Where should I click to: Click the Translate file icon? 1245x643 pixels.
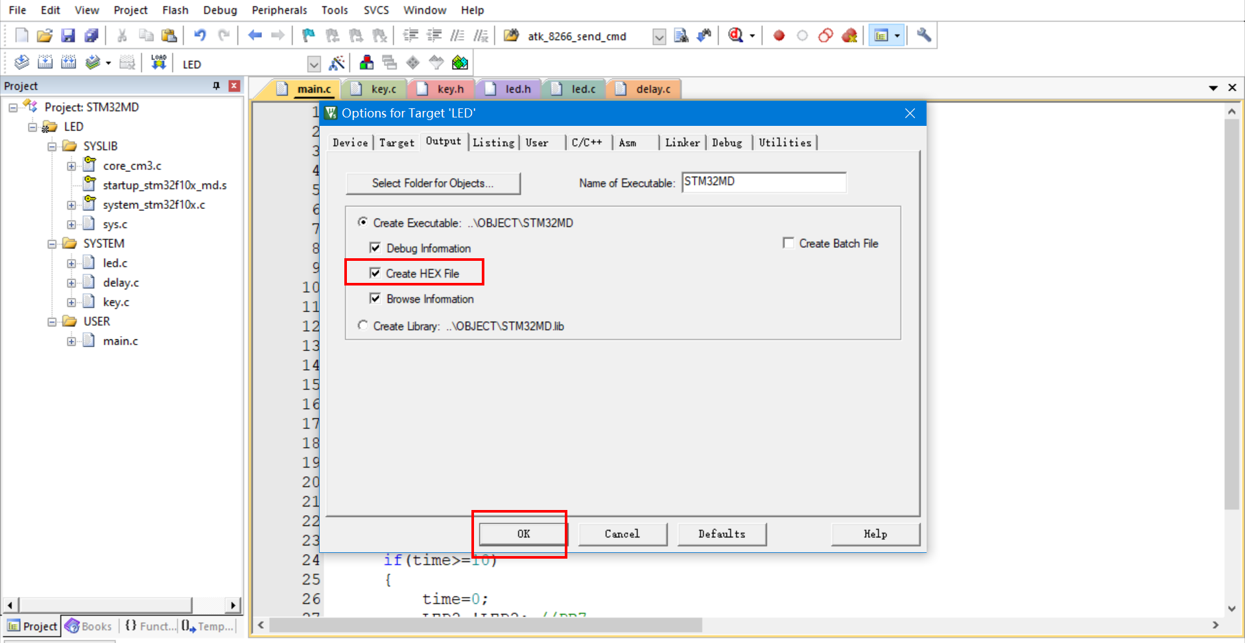coord(21,63)
